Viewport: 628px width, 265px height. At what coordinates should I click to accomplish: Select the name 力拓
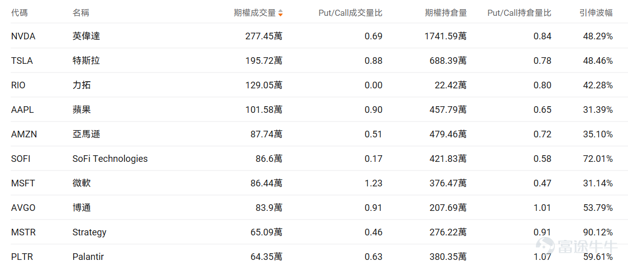tap(82, 85)
